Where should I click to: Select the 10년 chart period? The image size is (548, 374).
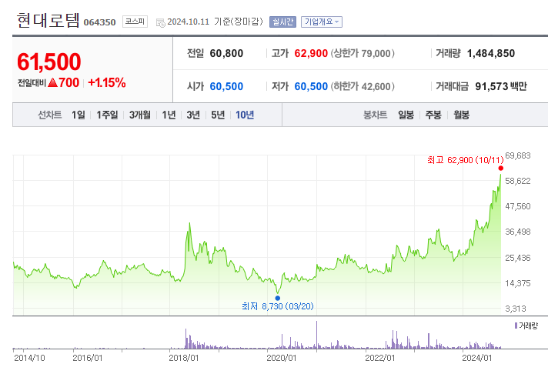click(x=245, y=115)
